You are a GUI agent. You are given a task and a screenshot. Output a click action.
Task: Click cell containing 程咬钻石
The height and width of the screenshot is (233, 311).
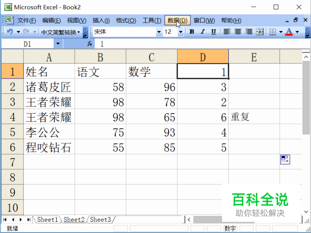click(x=49, y=147)
